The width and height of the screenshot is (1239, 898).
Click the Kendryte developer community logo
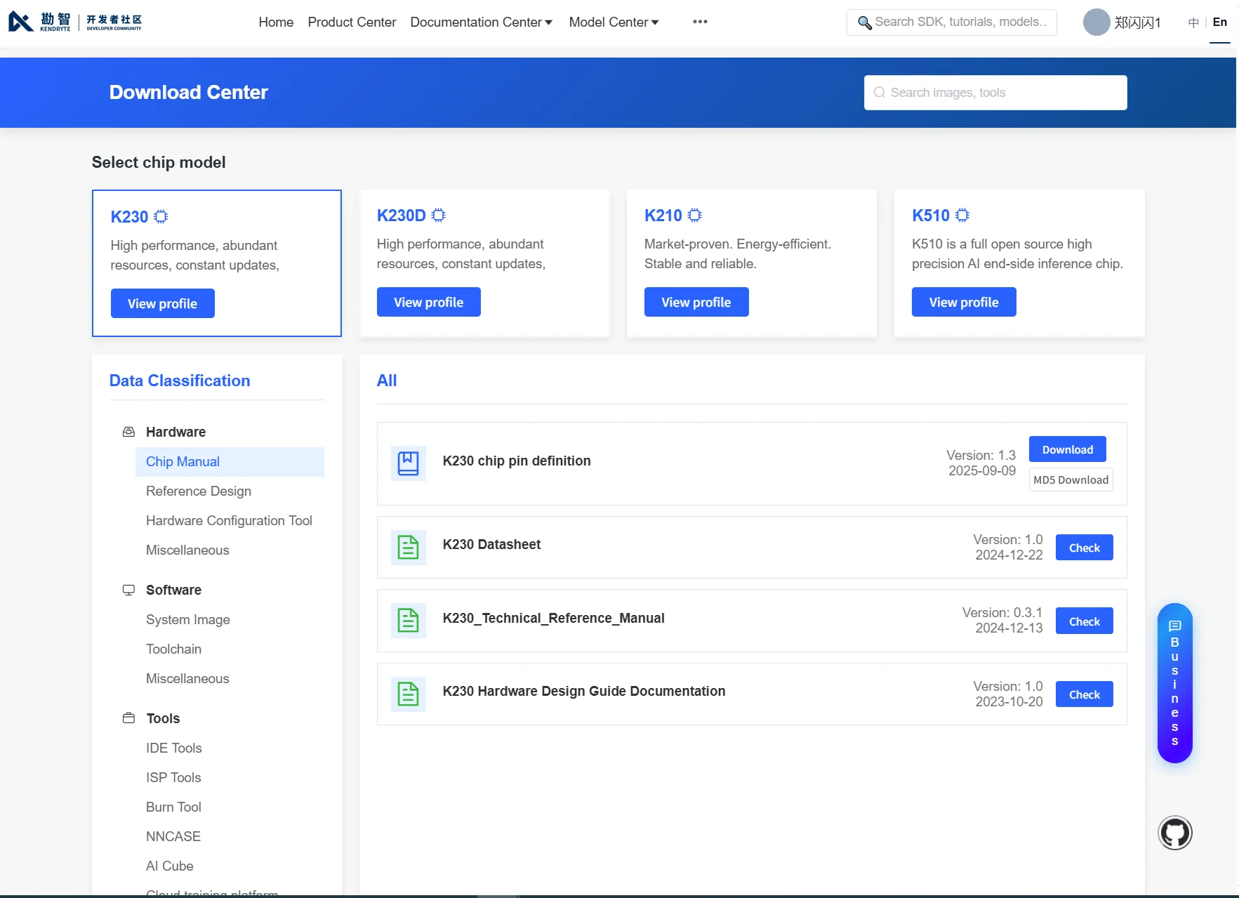point(75,22)
